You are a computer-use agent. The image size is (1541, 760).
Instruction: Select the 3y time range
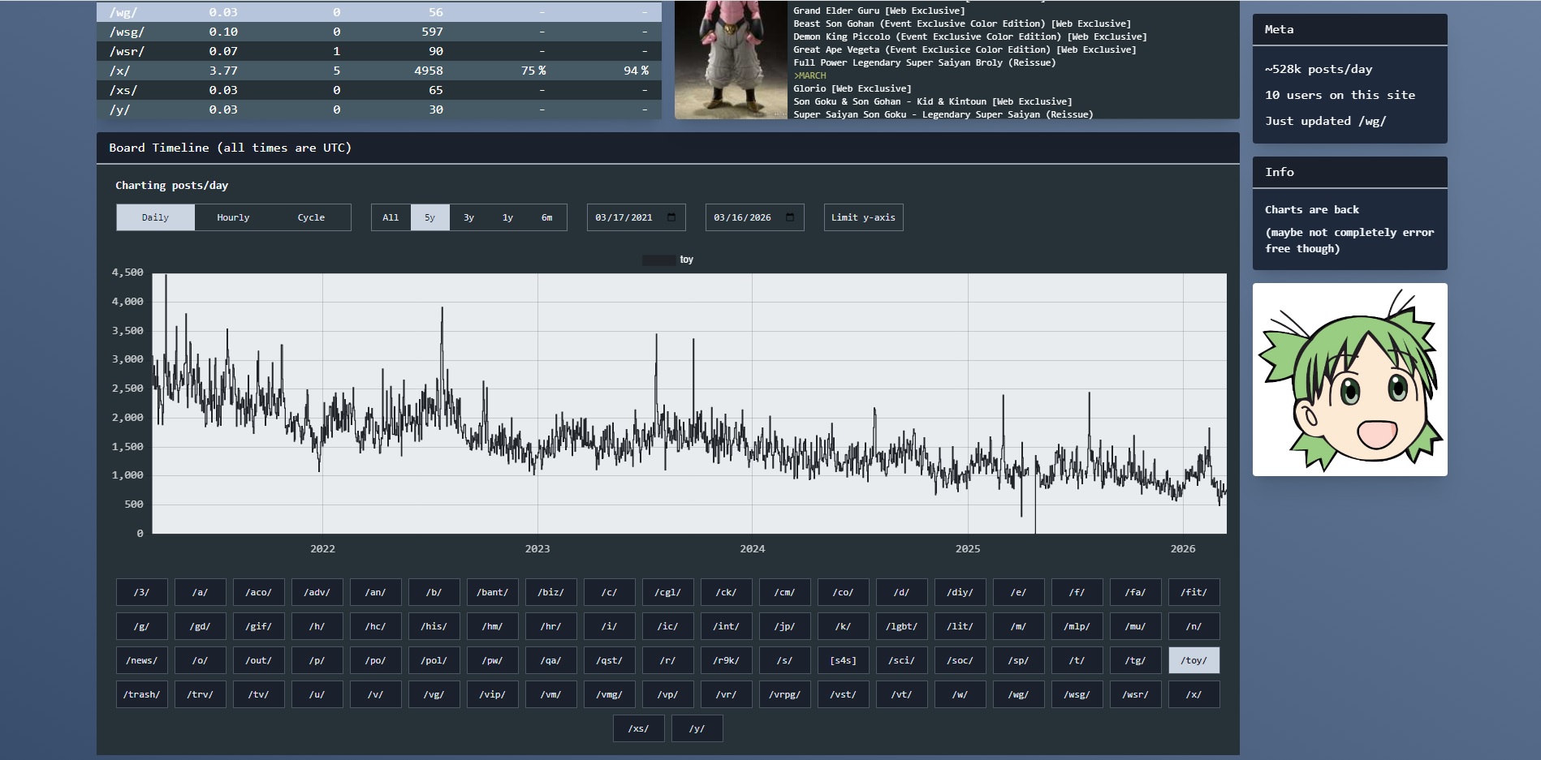pos(468,217)
